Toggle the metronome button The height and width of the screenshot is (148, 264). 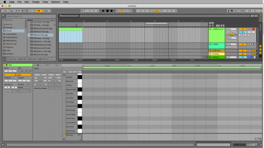click(38, 11)
